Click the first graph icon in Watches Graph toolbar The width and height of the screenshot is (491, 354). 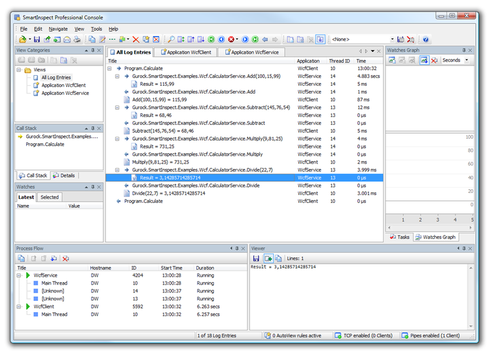392,60
